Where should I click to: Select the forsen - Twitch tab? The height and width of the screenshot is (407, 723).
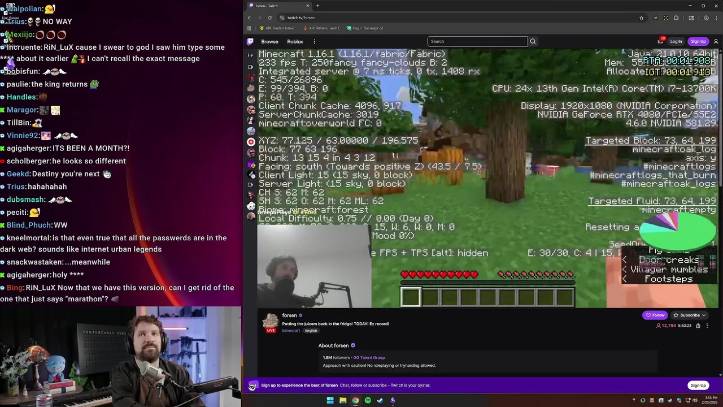point(279,6)
